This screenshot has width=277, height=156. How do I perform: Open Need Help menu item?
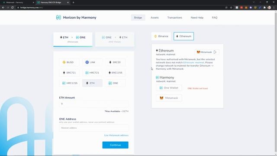[x=197, y=17]
